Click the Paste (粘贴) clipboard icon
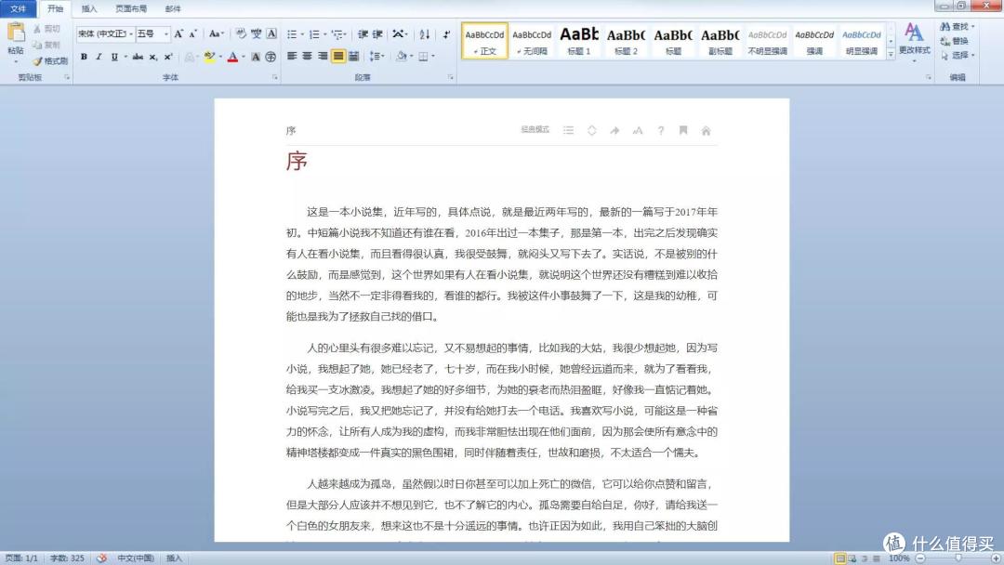This screenshot has height=565, width=1004. tap(16, 32)
